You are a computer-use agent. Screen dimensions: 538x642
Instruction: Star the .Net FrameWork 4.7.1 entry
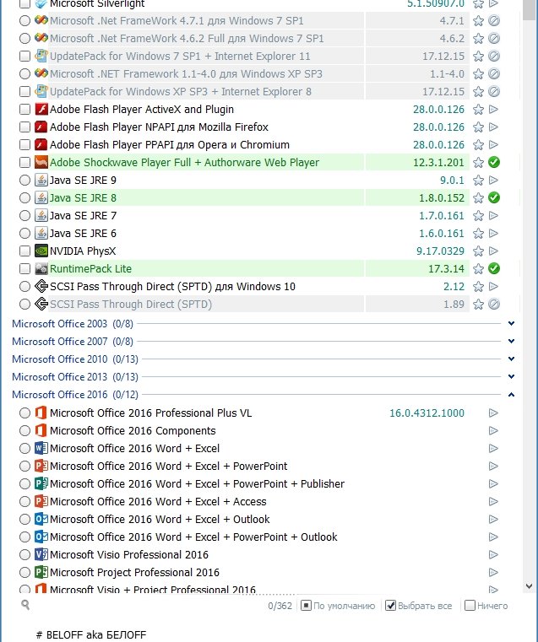[x=478, y=21]
